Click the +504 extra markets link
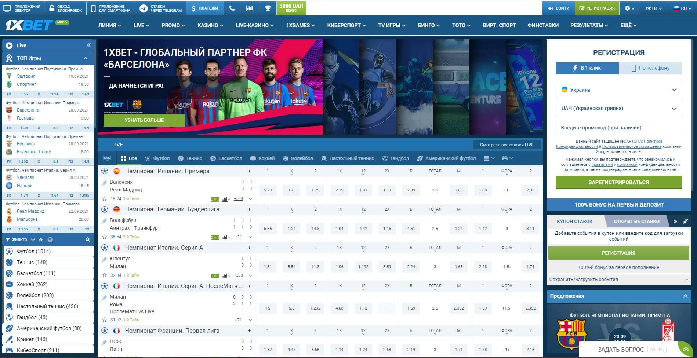697x358 pixels. (x=238, y=199)
